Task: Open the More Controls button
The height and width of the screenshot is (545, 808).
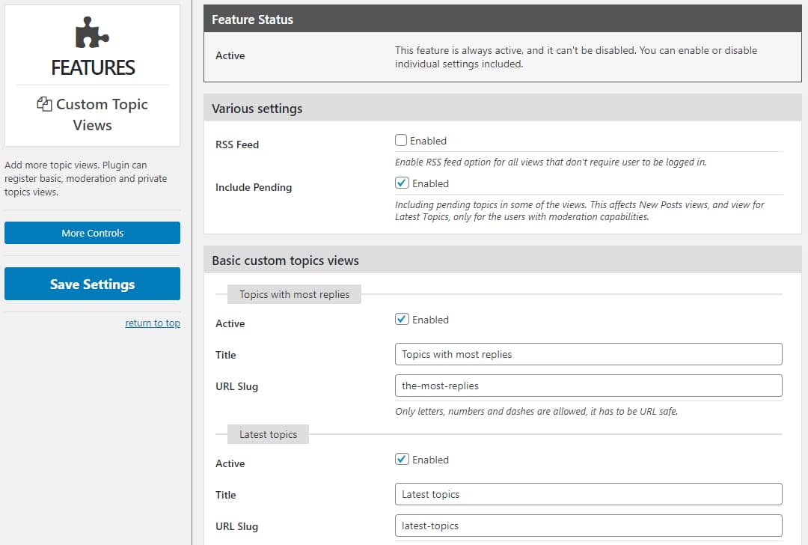Action: tap(92, 233)
